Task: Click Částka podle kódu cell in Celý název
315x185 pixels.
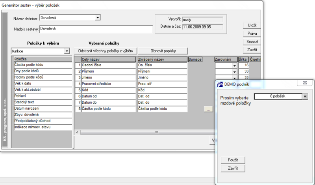Action: pos(109,109)
